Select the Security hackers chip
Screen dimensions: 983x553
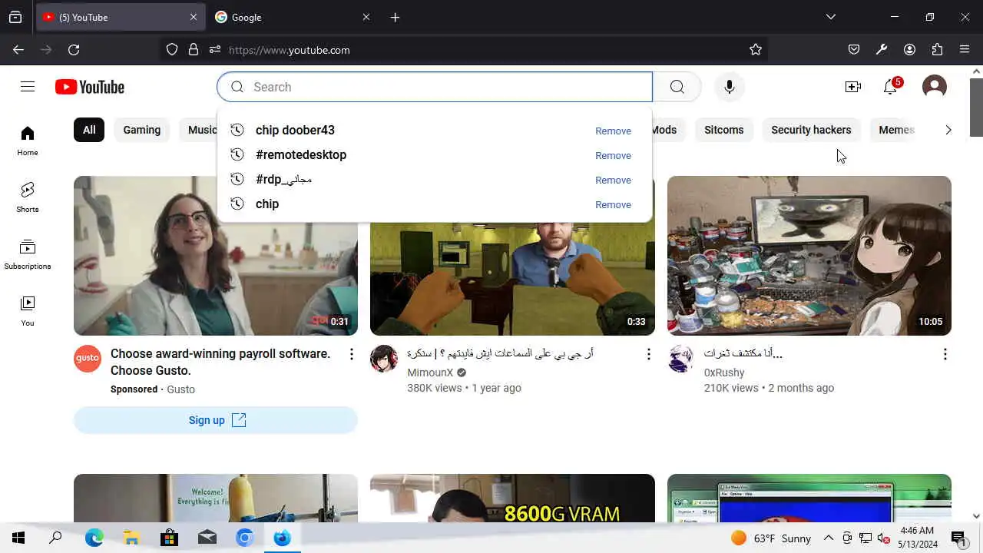(x=811, y=130)
